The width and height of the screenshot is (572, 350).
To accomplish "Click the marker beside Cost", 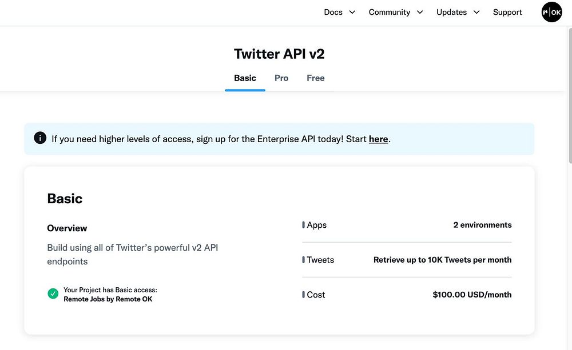I will click(304, 295).
